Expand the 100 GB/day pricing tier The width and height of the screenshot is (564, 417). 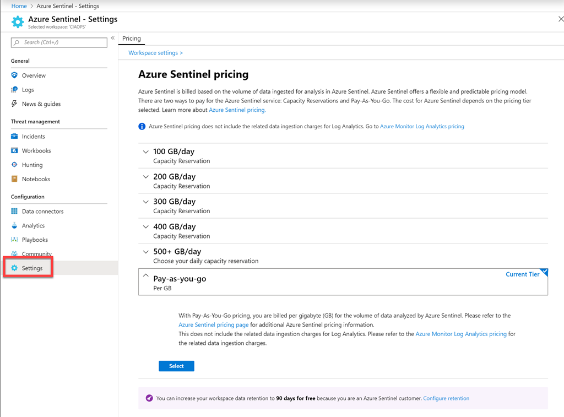pyautogui.click(x=146, y=152)
